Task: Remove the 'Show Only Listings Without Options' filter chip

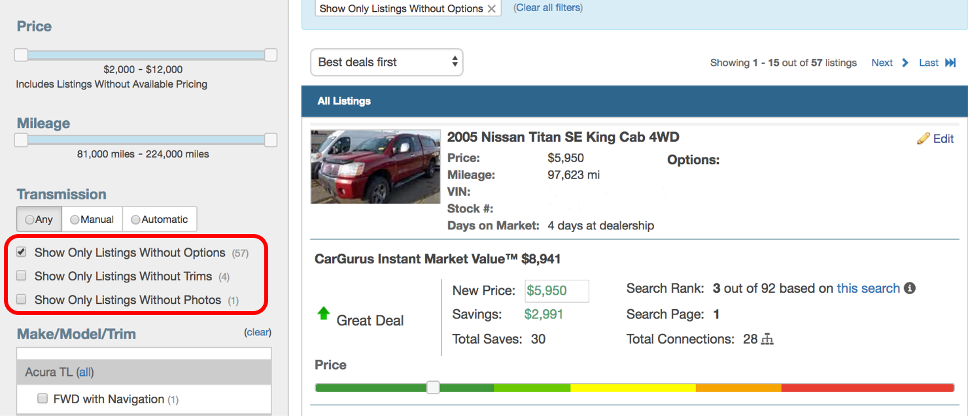Action: coord(492,9)
